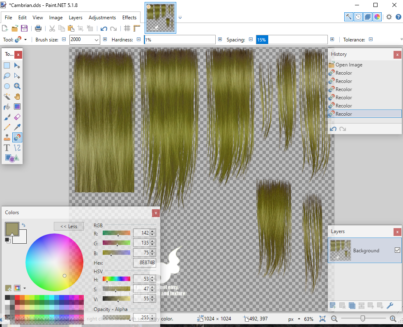Select the Text tool
Image resolution: width=403 pixels, height=327 pixels.
click(7, 148)
